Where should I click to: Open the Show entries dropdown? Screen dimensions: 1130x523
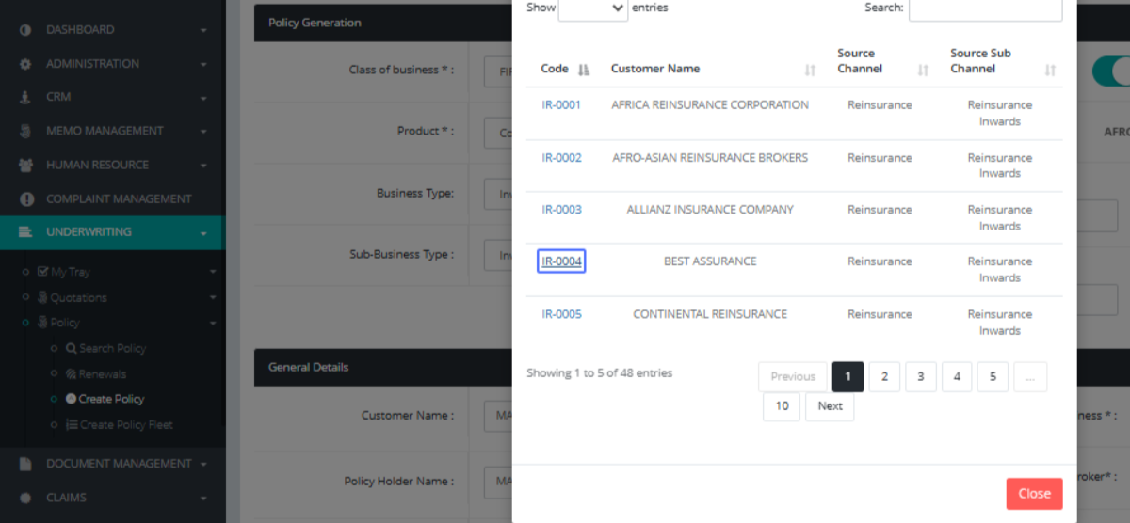point(593,8)
